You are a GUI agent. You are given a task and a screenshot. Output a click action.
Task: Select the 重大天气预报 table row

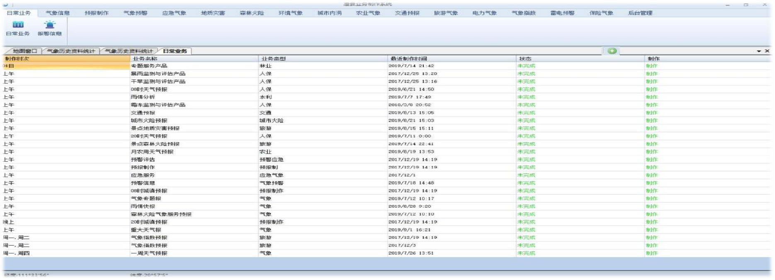[x=146, y=230]
